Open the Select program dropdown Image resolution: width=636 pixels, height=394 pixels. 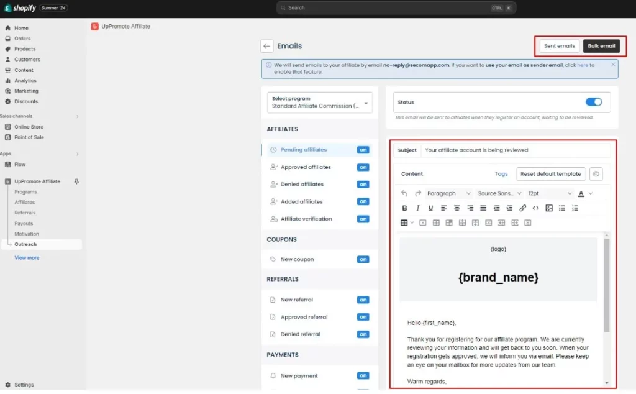coord(320,103)
